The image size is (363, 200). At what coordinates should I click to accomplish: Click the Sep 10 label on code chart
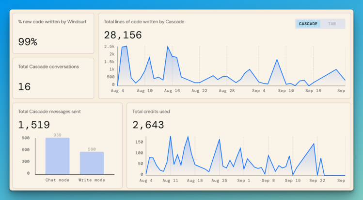click(286, 91)
